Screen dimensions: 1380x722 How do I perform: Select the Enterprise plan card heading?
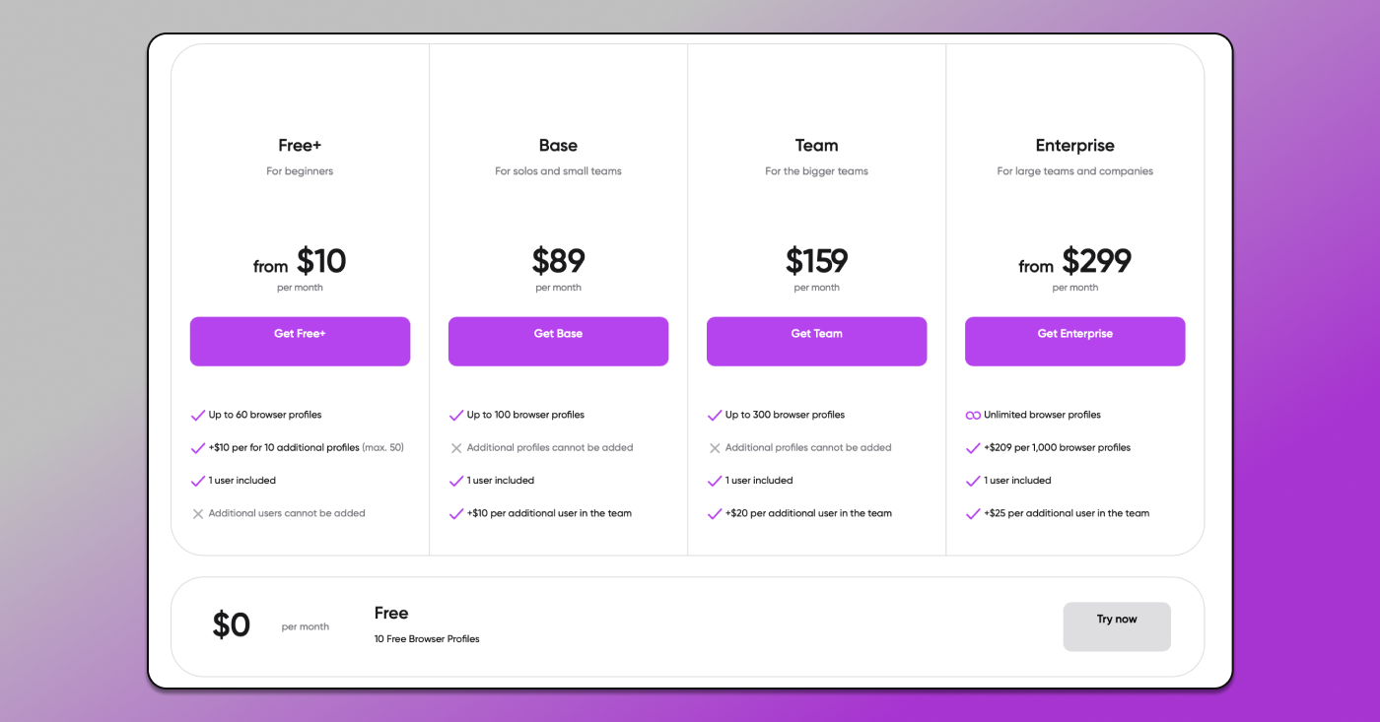(x=1074, y=145)
